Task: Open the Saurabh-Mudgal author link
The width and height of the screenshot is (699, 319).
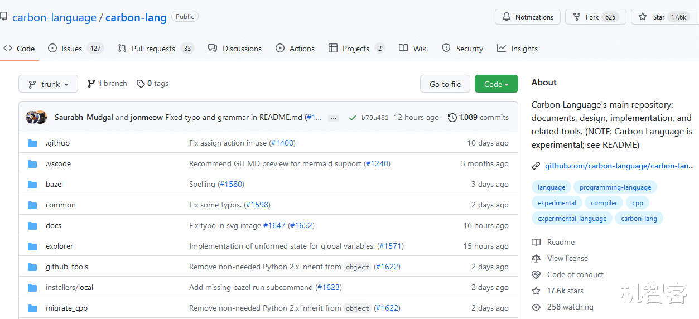Action: click(84, 118)
